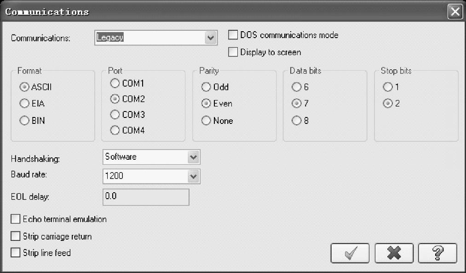Open help with the question mark button
The image size is (466, 273).
click(x=437, y=253)
